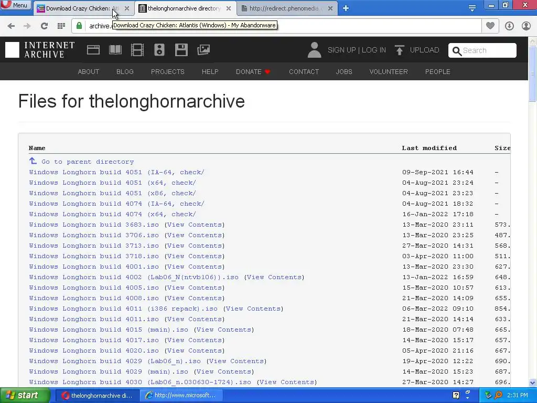Switch to Download Crazy Chicken tab

pos(79,8)
